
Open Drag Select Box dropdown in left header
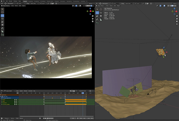click(x=34, y=4)
